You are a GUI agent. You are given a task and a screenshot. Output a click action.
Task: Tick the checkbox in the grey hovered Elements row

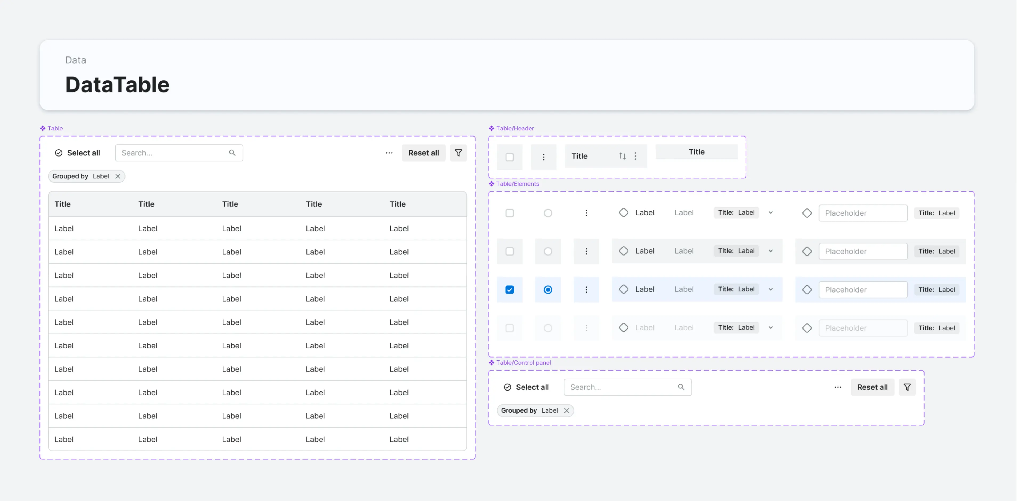(x=510, y=251)
